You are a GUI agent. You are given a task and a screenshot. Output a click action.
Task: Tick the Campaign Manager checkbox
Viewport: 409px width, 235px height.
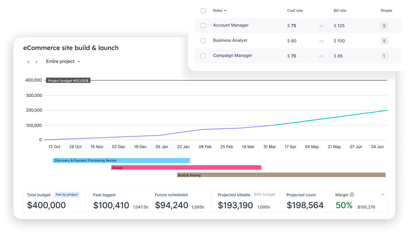[203, 56]
